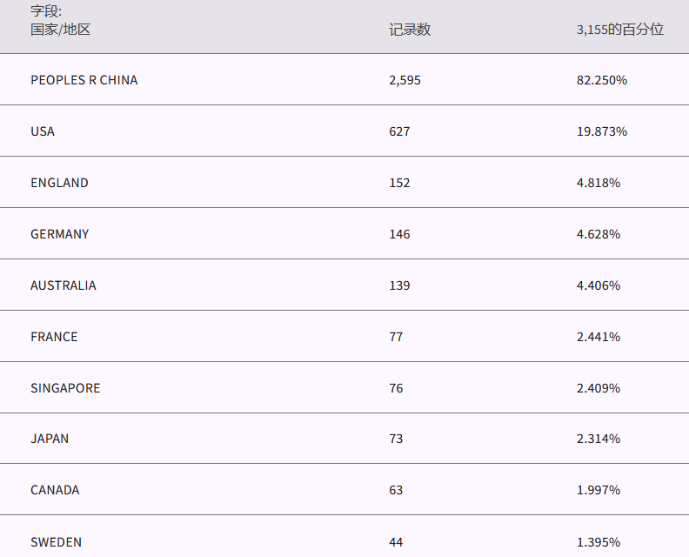Screen dimensions: 689x557
Task: Click the 3,155的百分位 column header
Action: pyautogui.click(x=619, y=30)
